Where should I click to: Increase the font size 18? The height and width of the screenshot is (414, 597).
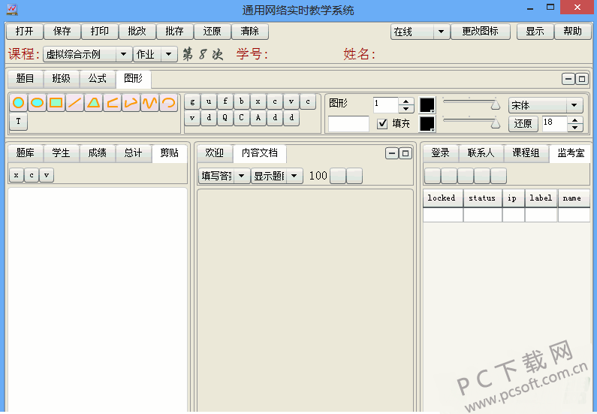(x=575, y=120)
